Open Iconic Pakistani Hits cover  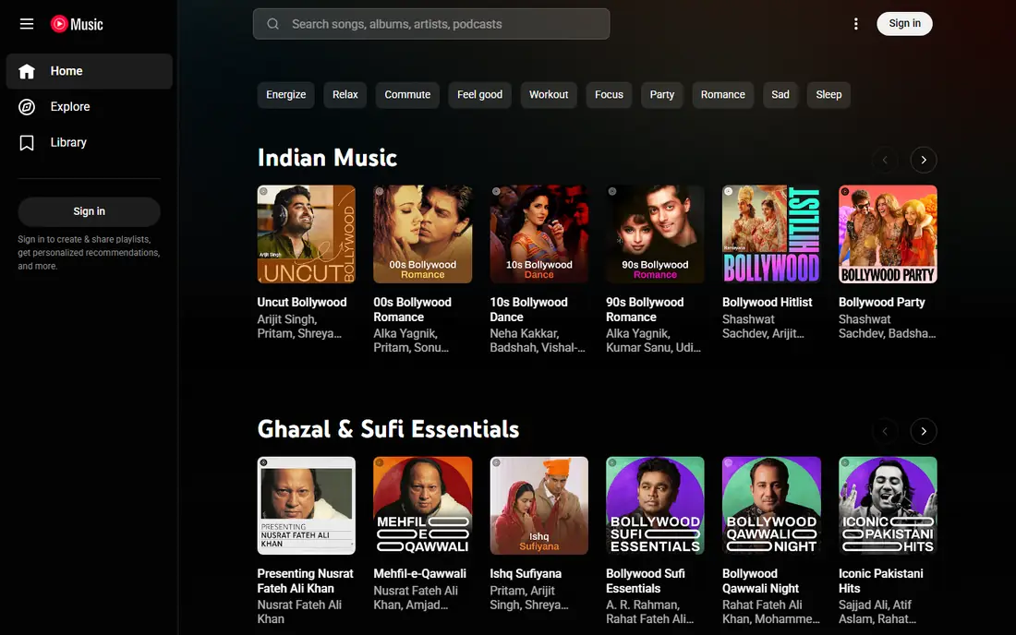888,506
